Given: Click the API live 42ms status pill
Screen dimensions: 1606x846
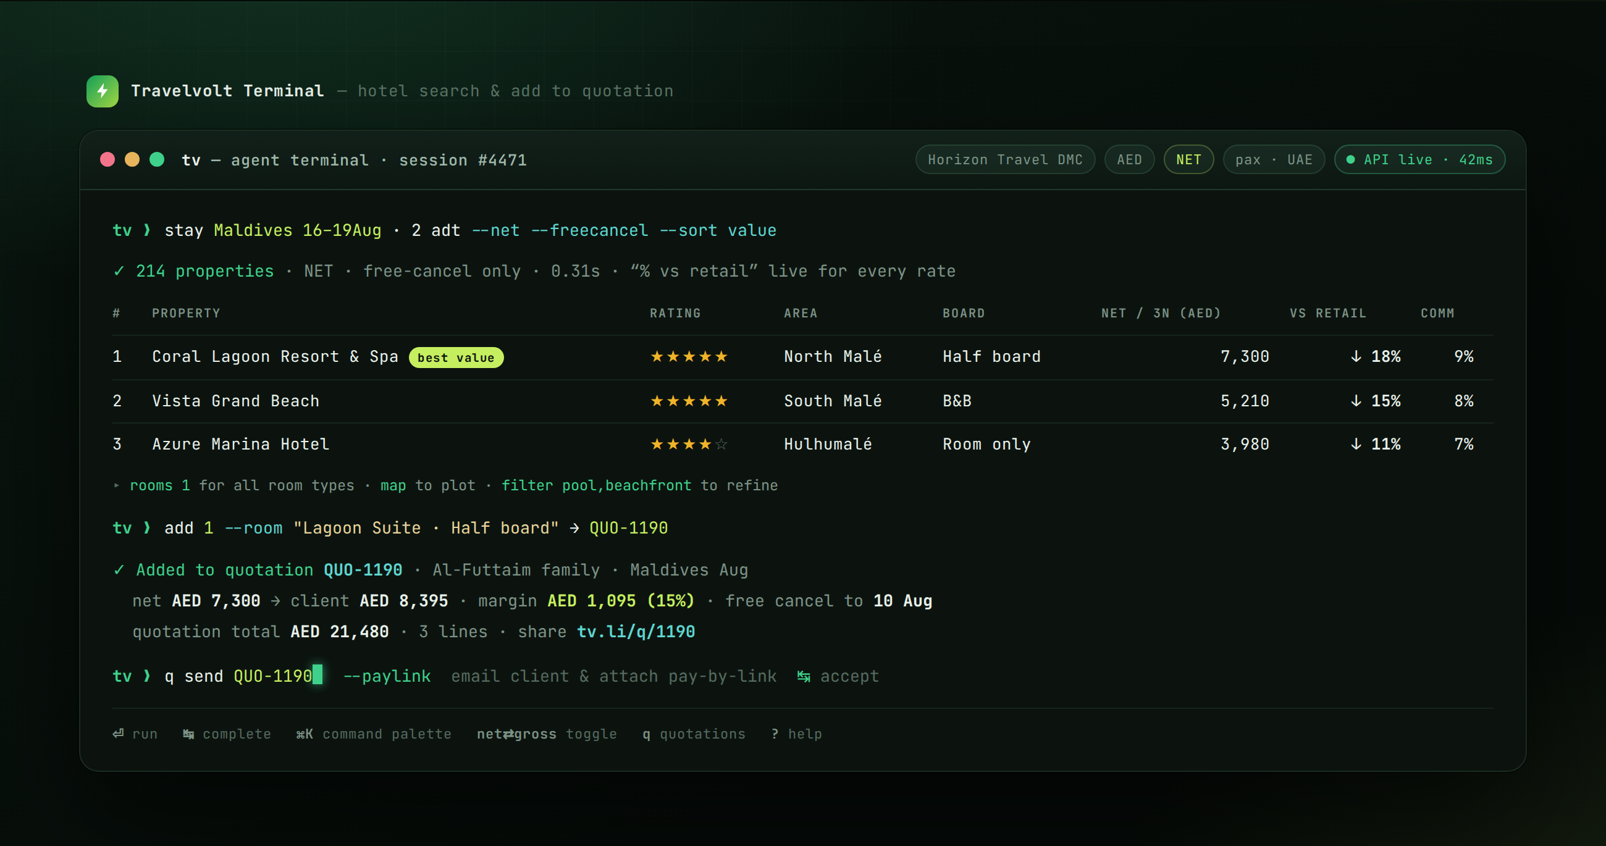Looking at the screenshot, I should click(x=1419, y=159).
